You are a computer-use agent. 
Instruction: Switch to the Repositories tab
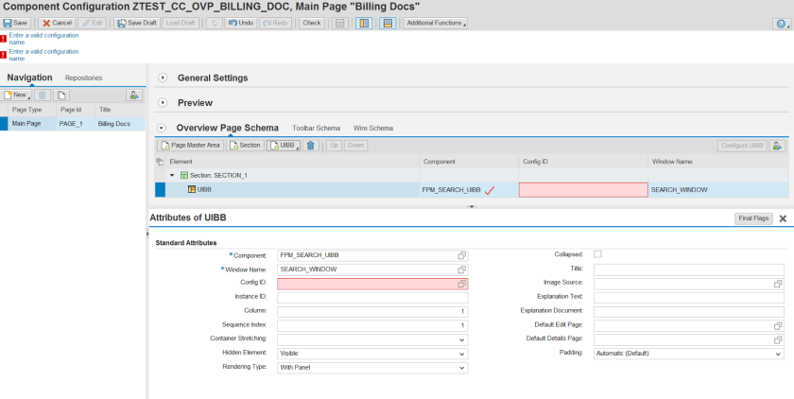click(83, 78)
